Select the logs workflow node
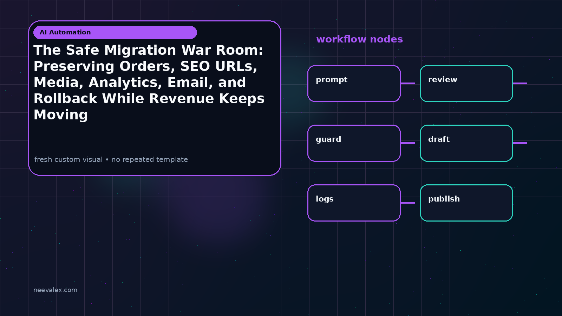This screenshot has height=316, width=562. point(354,203)
